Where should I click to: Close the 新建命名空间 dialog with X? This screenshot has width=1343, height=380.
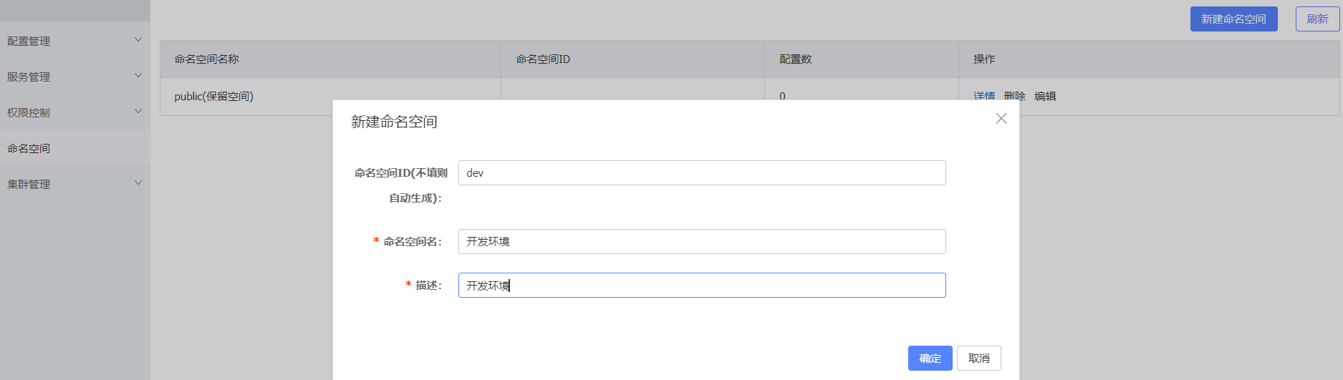1001,119
